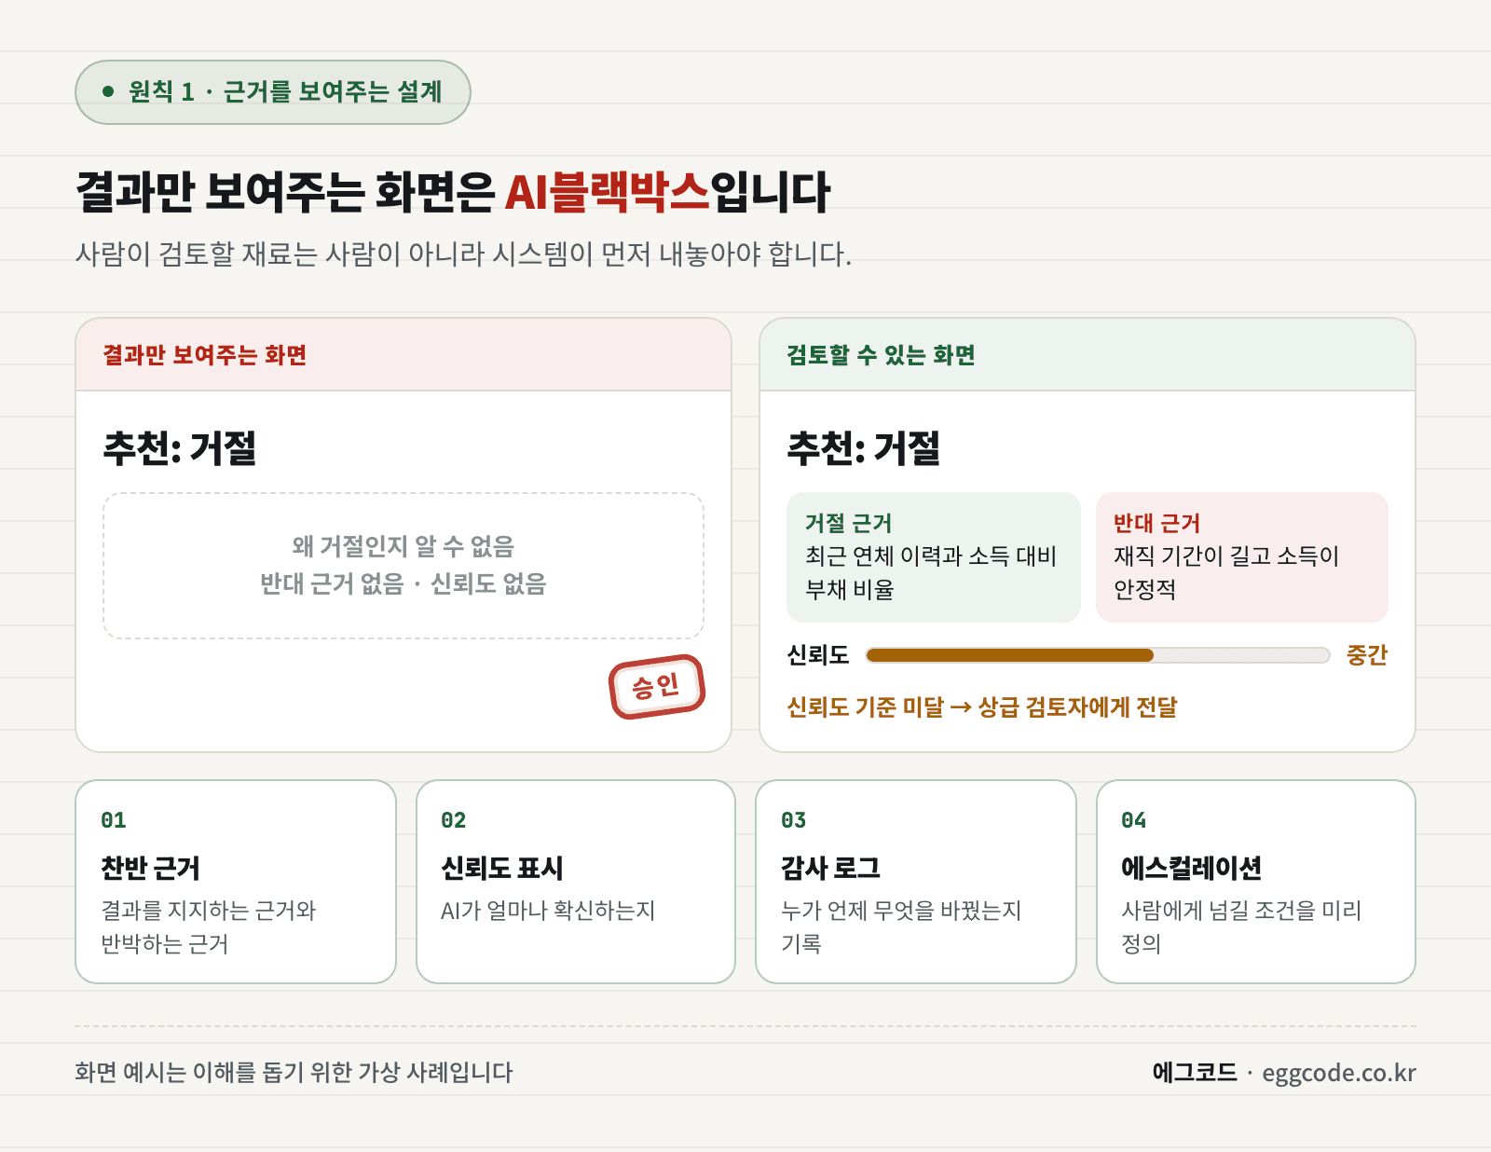1491x1152 pixels.
Task: Click the red 'AI블랙박스' headline text
Action: click(x=607, y=192)
